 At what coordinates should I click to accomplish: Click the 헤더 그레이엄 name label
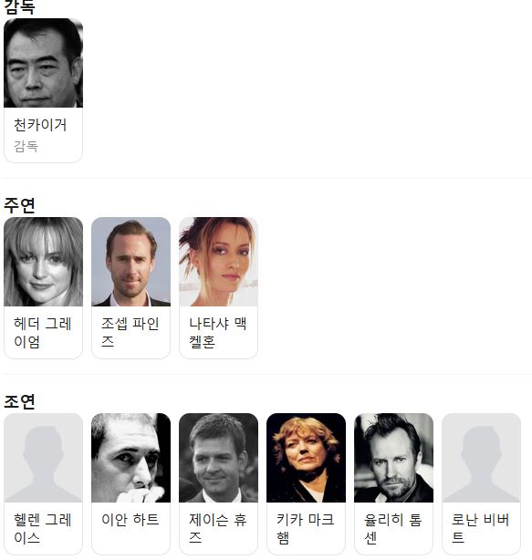[x=43, y=333]
